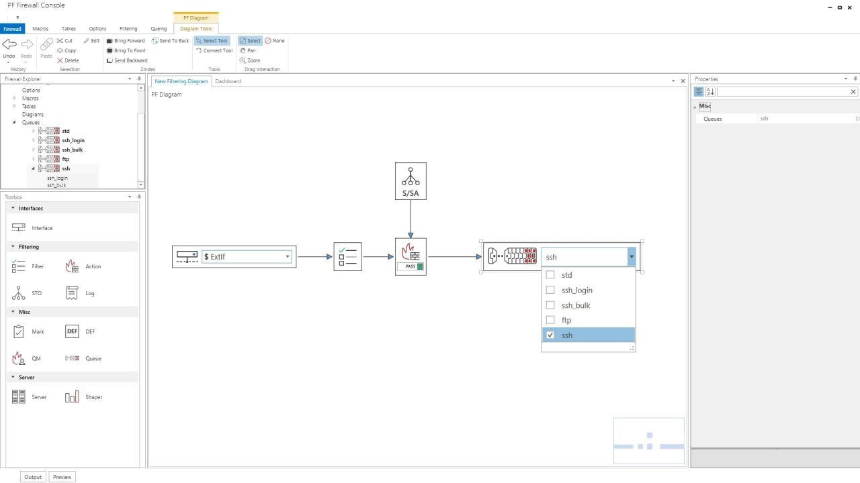Click the Output button
This screenshot has height=483, width=860.
click(x=33, y=477)
